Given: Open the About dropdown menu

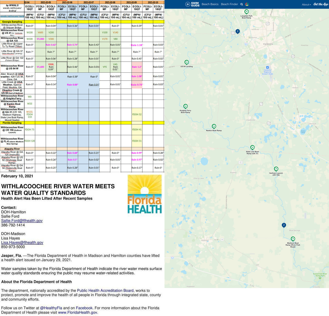Looking at the screenshot, I should pos(306,4).
